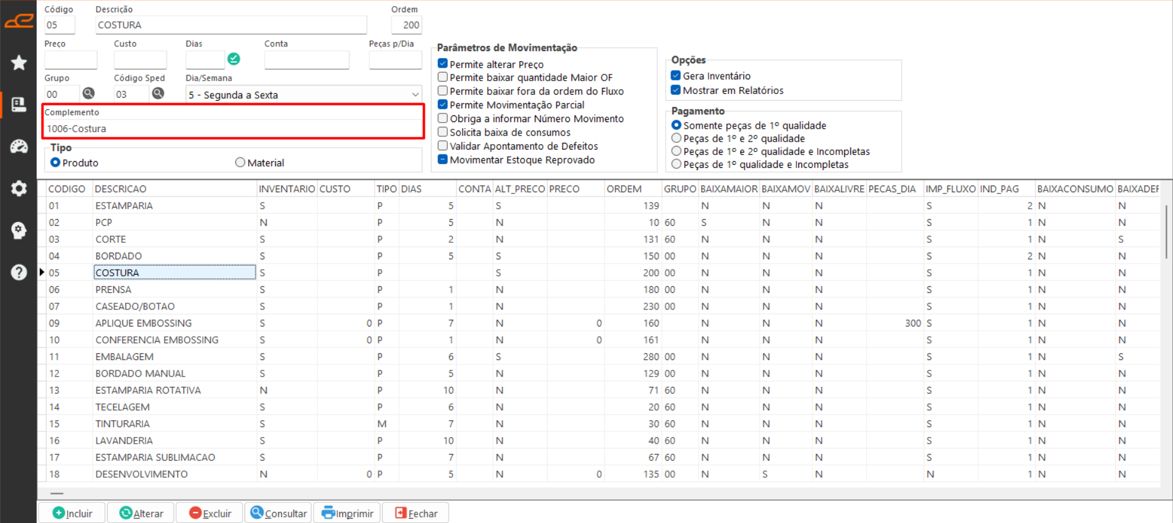Image resolution: width=1173 pixels, height=523 pixels.
Task: Open the dashboard gauge icon in sidebar
Action: [19, 146]
